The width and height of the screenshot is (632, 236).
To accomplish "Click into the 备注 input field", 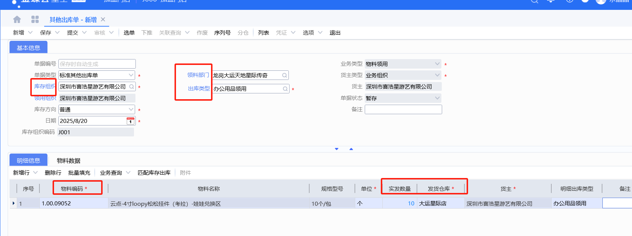I will coord(403,109).
